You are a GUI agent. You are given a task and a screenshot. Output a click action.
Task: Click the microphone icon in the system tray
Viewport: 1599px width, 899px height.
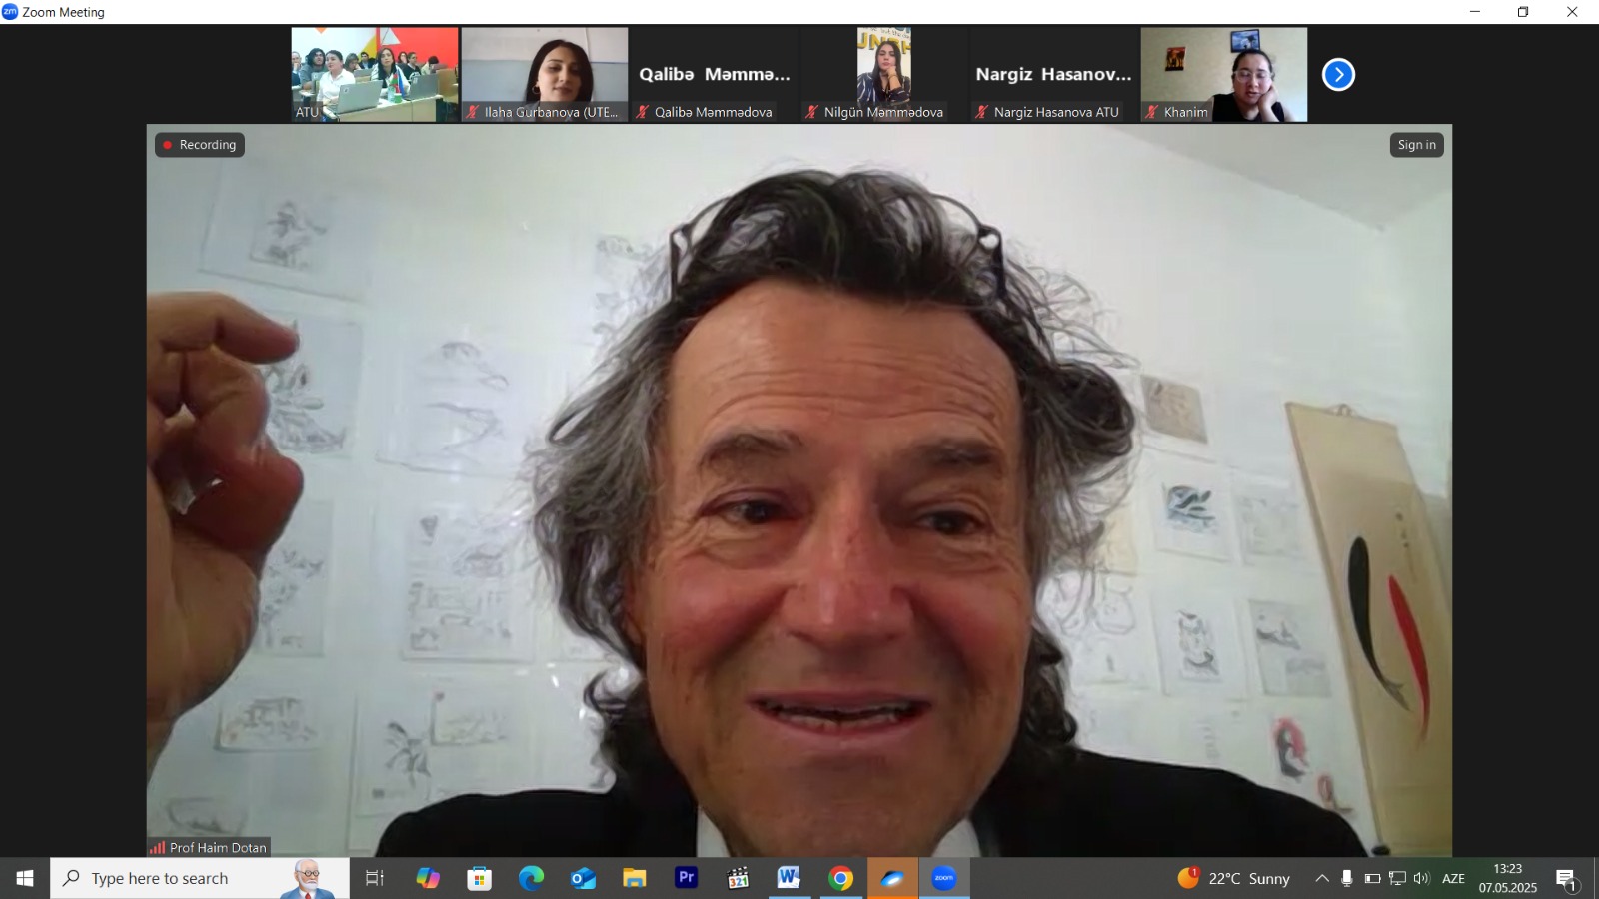1347,878
